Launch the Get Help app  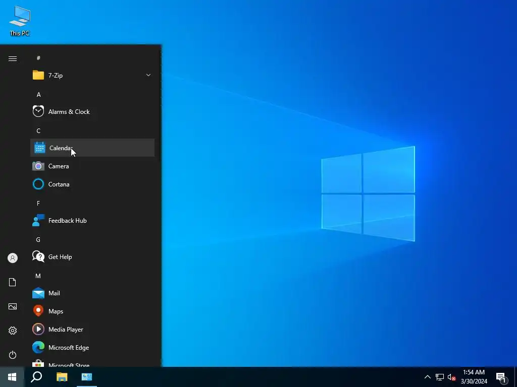coord(92,256)
